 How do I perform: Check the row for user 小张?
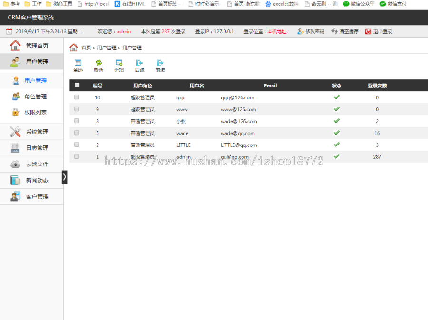tap(77, 121)
